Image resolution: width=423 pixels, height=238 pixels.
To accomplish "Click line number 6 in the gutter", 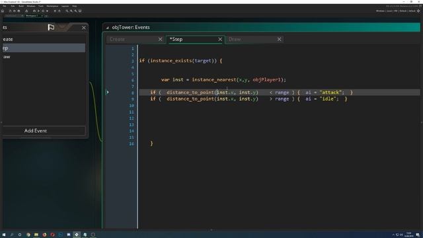I will pos(132,80).
